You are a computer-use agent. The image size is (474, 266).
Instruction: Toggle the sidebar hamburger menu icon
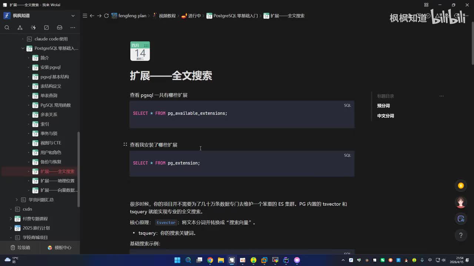click(85, 16)
